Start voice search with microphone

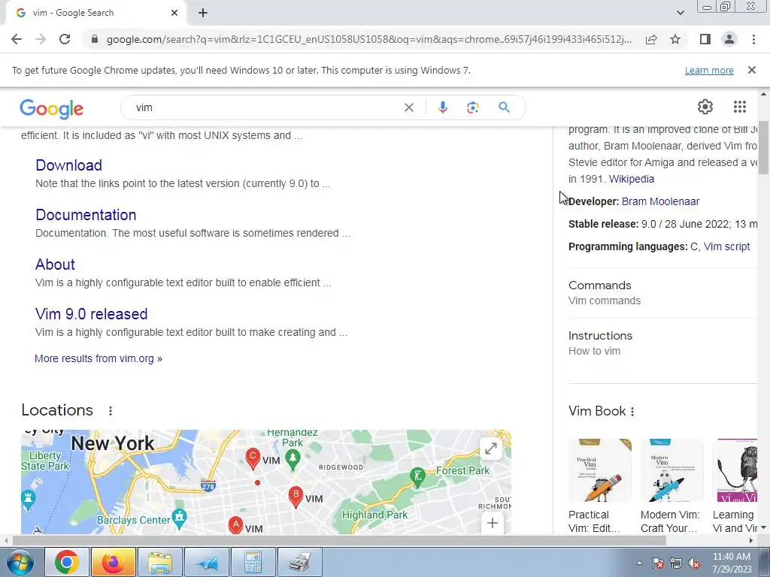[x=442, y=107]
